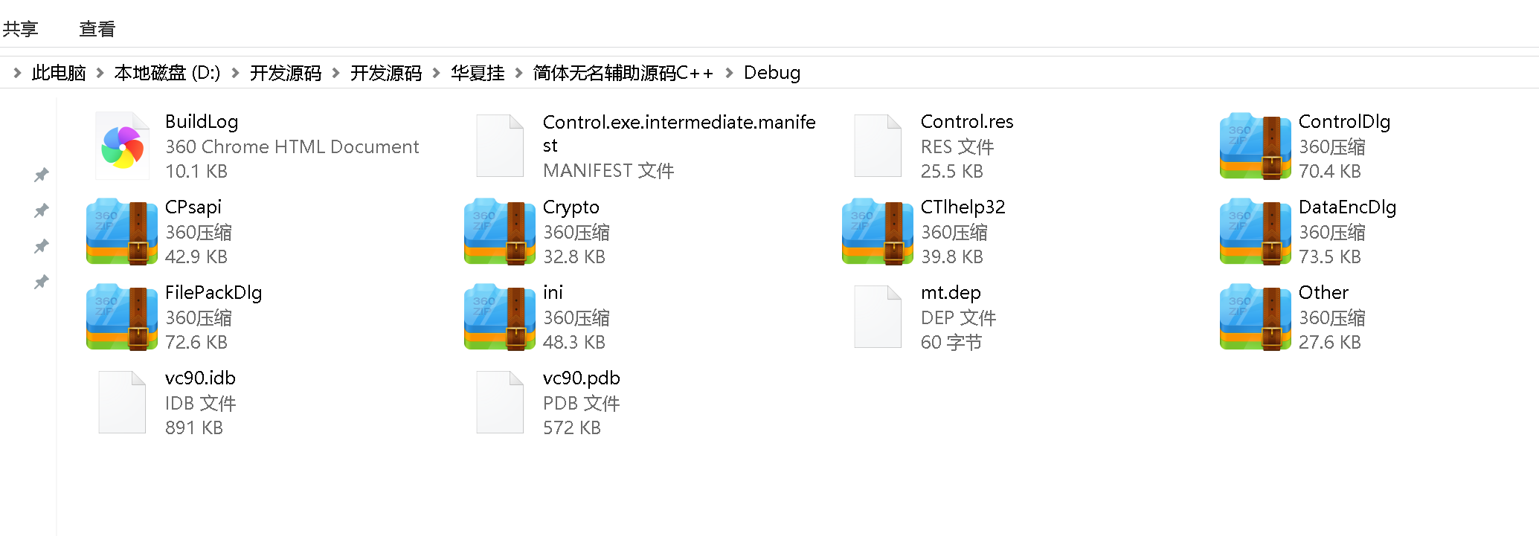Click the Crypto compressed archive icon

tap(499, 231)
